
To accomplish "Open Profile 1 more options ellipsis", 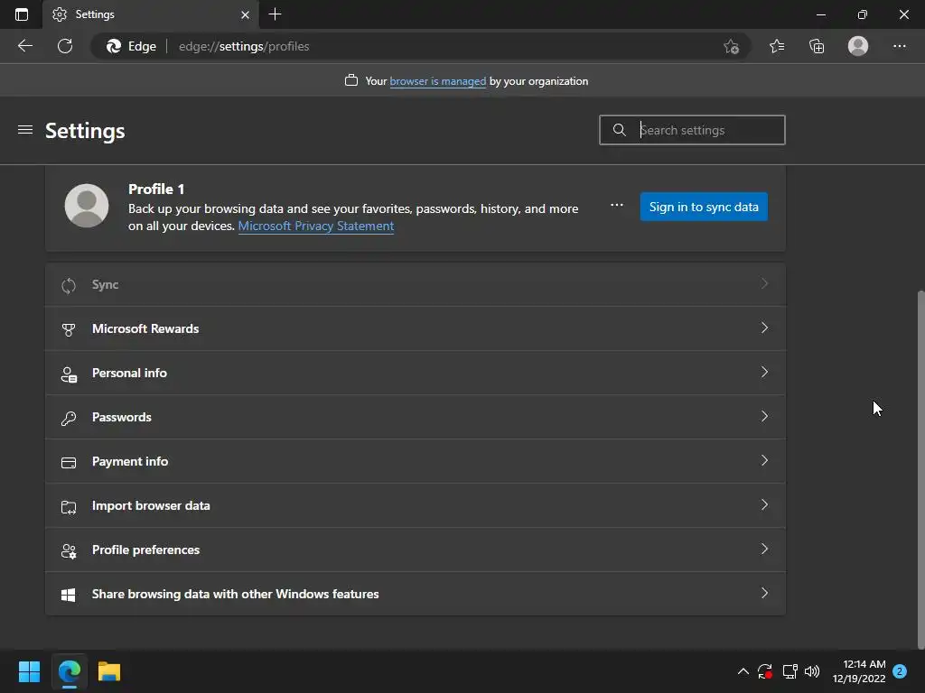I will click(x=616, y=205).
